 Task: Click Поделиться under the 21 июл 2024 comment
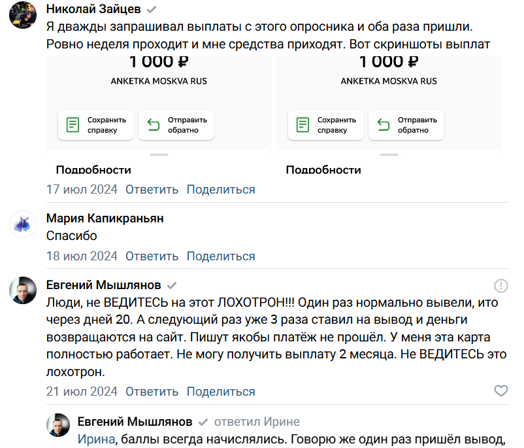click(221, 392)
